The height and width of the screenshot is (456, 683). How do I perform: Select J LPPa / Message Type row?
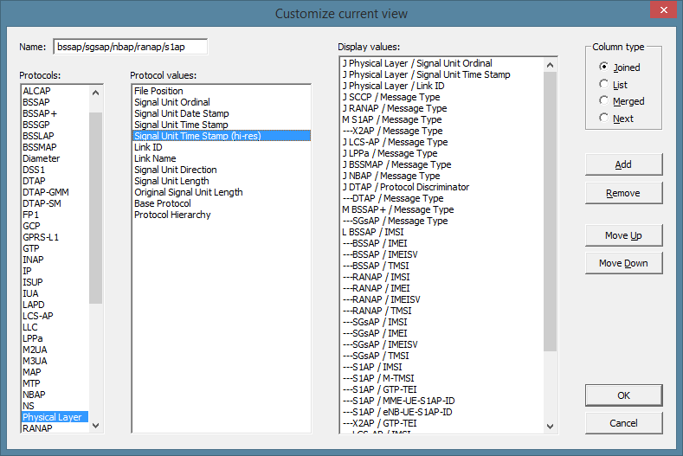point(441,153)
